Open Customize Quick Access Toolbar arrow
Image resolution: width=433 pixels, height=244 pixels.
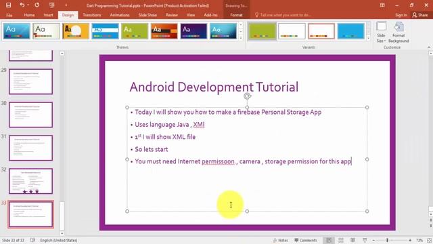pyautogui.click(x=66, y=5)
